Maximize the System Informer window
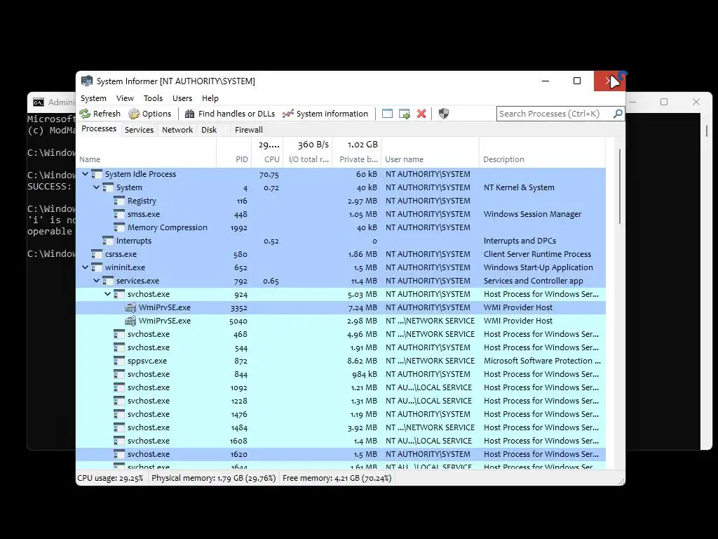Screen dimensions: 718x539 (577, 81)
